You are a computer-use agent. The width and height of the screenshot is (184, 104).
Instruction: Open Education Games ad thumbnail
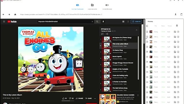point(108,99)
